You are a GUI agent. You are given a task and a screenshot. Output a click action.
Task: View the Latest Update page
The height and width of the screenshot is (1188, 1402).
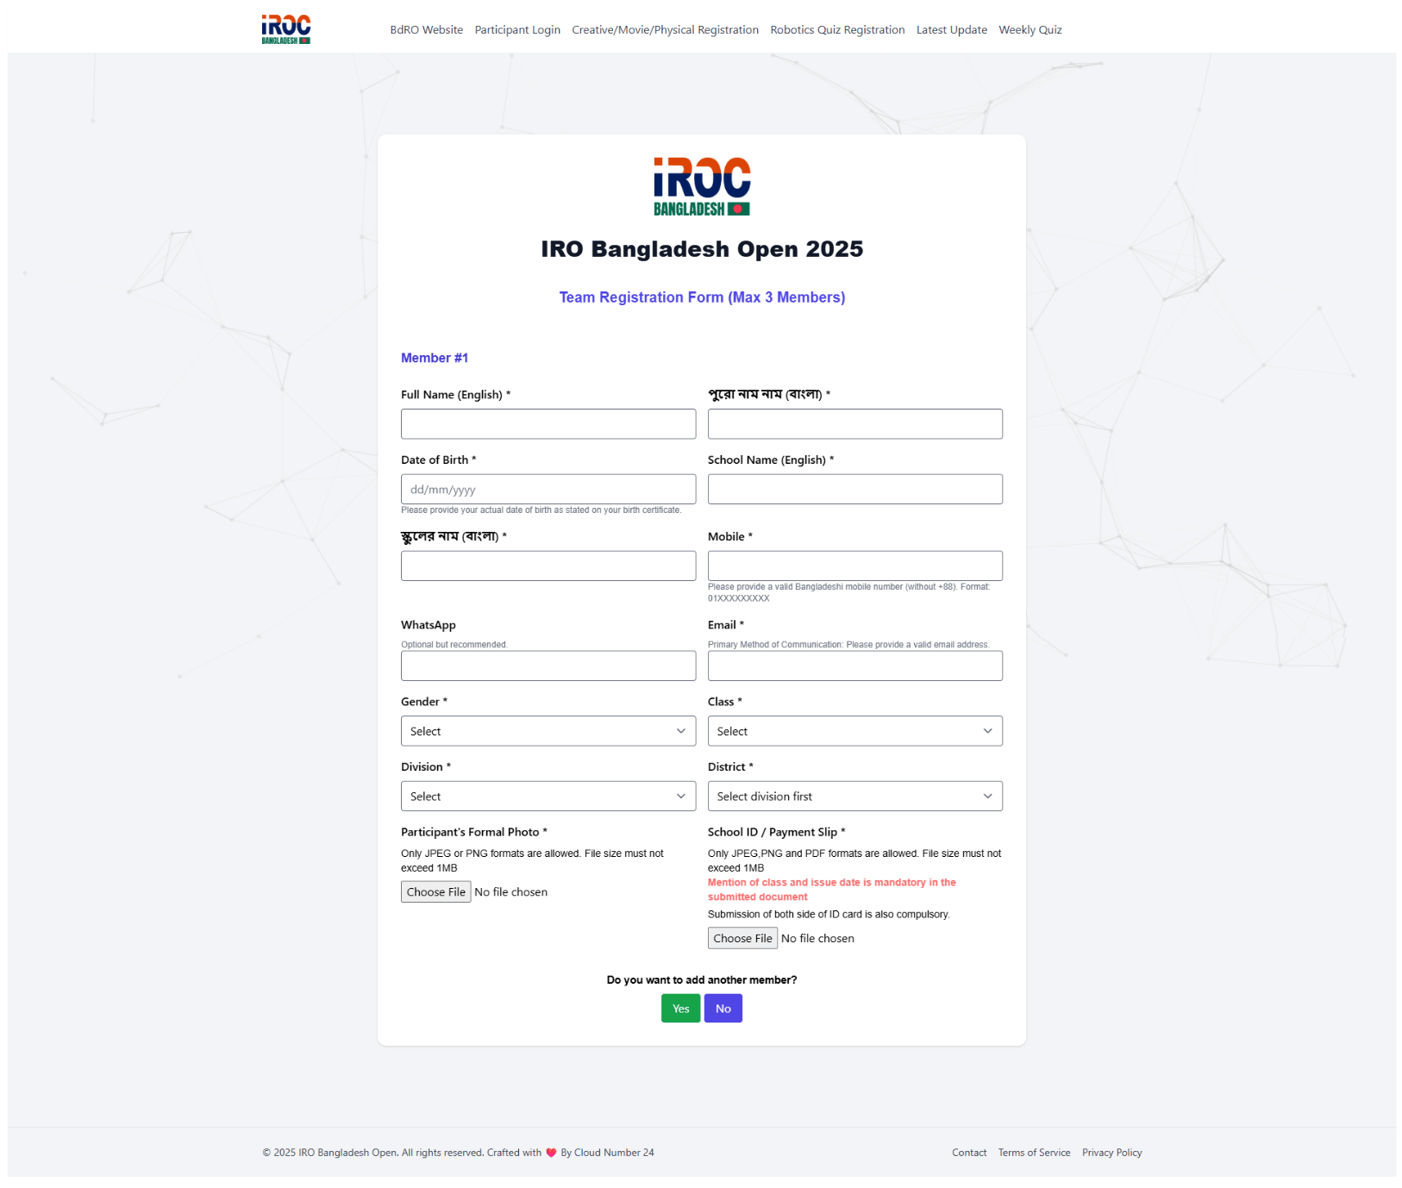[x=951, y=29]
